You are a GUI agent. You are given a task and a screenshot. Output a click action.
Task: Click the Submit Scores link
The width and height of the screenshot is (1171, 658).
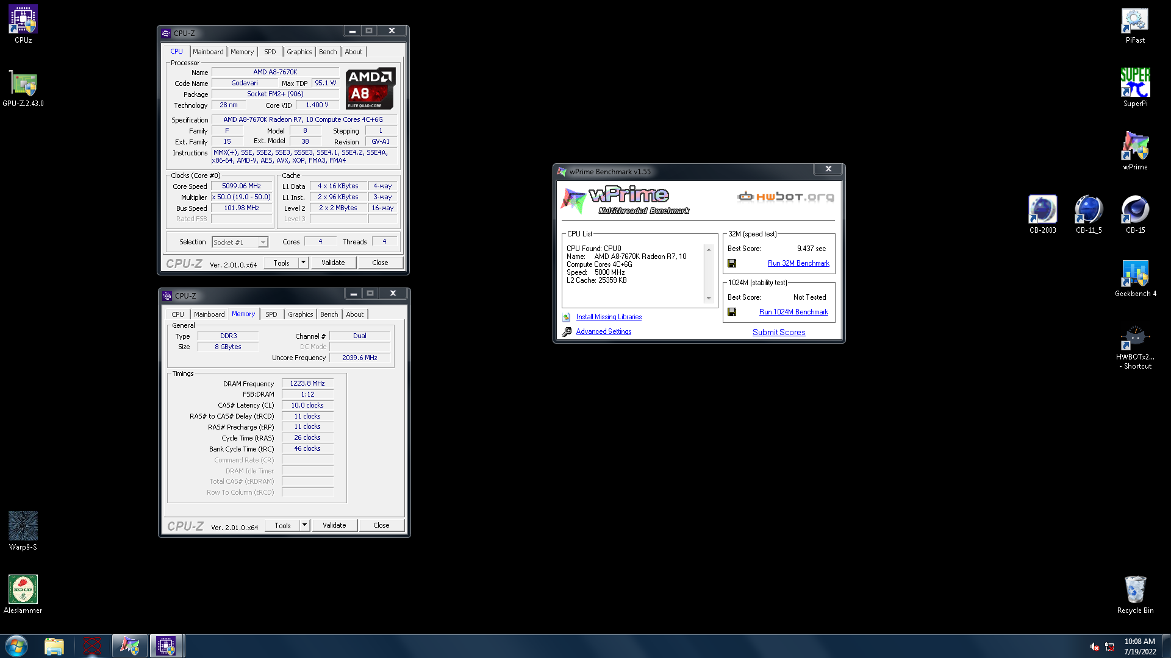[x=779, y=332]
